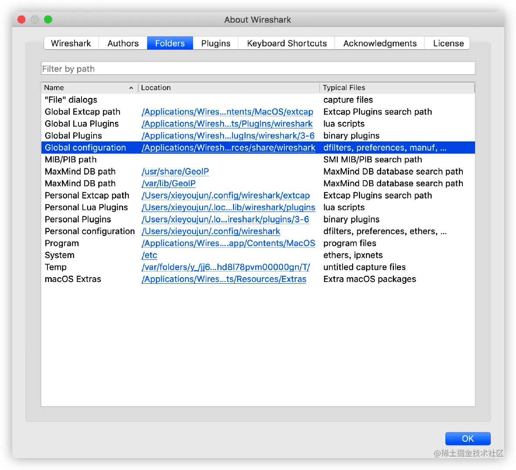This screenshot has width=516, height=470.
Task: Click the 'Extra macOS packages' cell
Action: click(370, 279)
